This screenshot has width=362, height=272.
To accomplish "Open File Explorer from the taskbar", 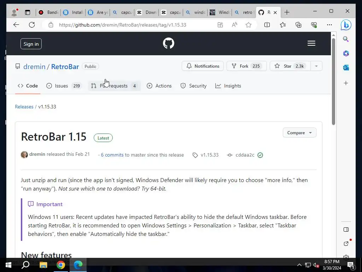I will [43, 265].
